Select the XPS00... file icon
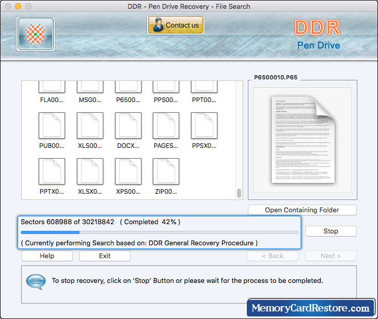Viewport: 378px width, 319px height. (x=128, y=171)
